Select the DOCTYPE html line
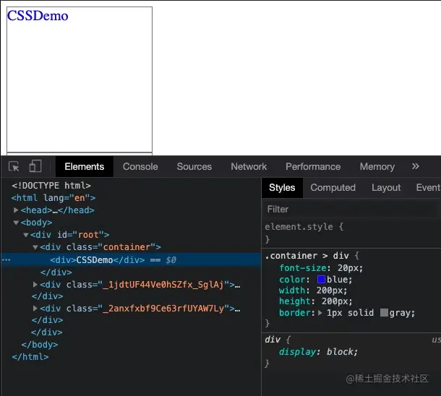This screenshot has width=441, height=396. (x=51, y=186)
